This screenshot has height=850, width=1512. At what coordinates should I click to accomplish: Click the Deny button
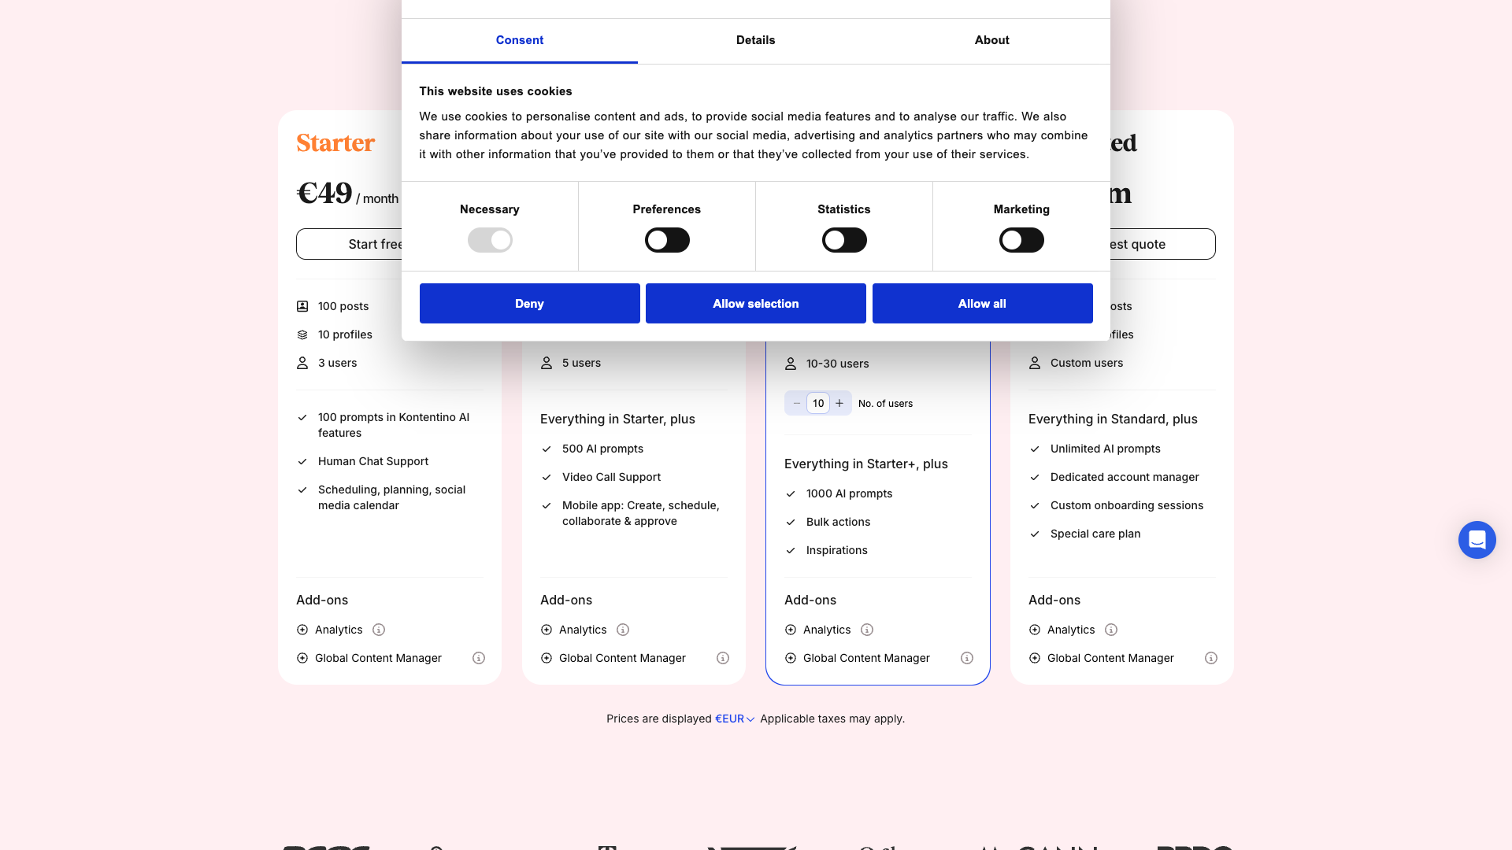(x=529, y=303)
